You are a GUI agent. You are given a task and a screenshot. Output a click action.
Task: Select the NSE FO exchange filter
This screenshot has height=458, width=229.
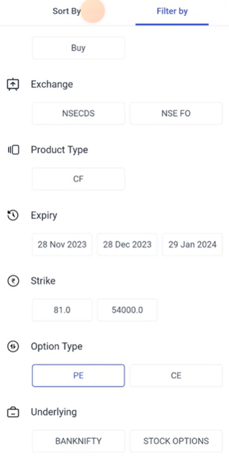tap(176, 113)
